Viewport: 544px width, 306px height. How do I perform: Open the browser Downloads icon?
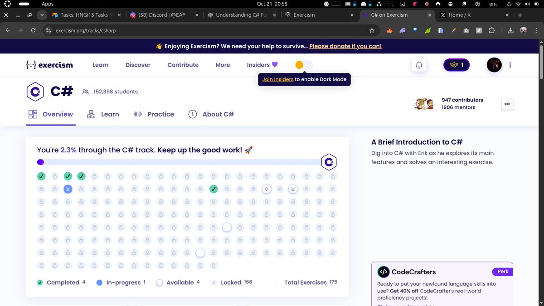coord(510,30)
